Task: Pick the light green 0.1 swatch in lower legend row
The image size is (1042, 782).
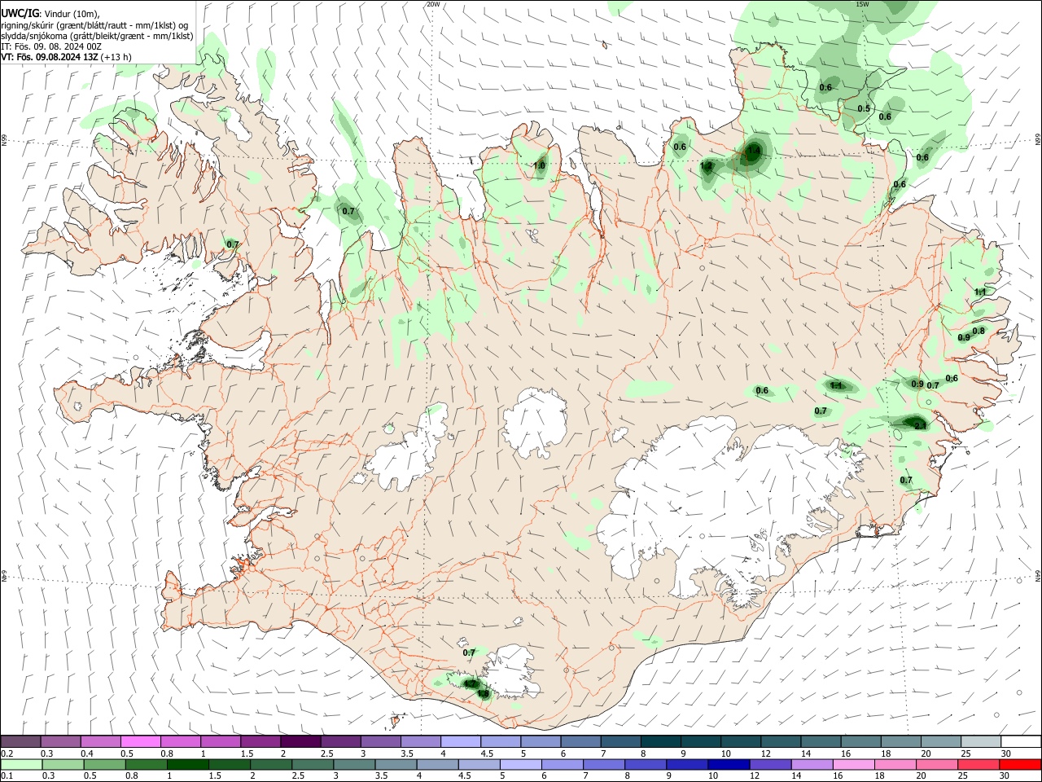Action: [20, 765]
